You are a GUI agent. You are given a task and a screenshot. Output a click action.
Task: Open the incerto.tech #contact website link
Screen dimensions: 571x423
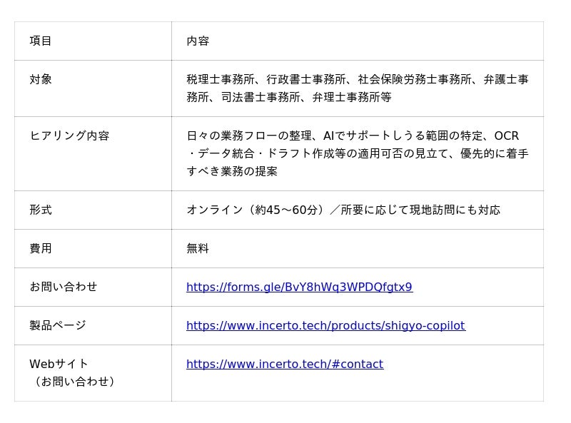pos(285,365)
